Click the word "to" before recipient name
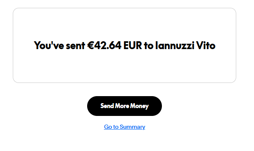Image resolution: width=254 pixels, height=151 pixels. (149, 46)
